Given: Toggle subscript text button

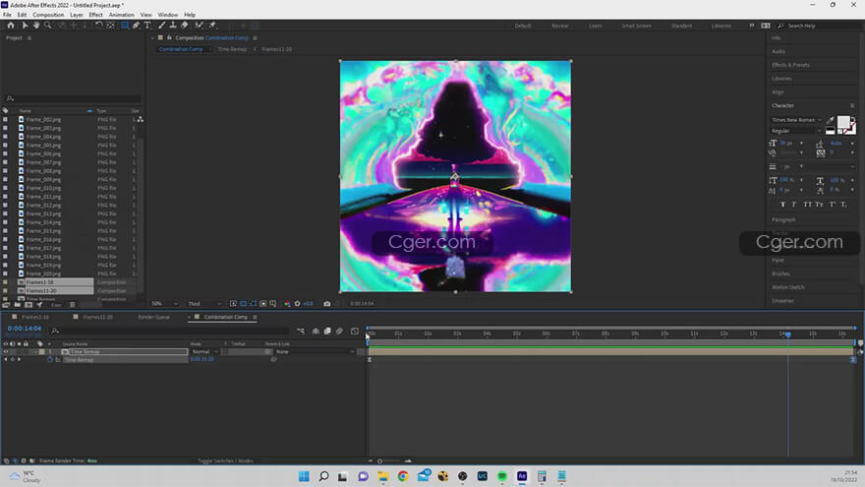Looking at the screenshot, I should tap(843, 205).
